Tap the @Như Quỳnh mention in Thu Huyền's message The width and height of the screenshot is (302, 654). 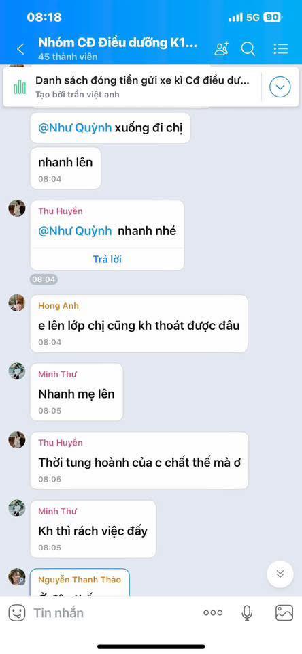pos(75,231)
